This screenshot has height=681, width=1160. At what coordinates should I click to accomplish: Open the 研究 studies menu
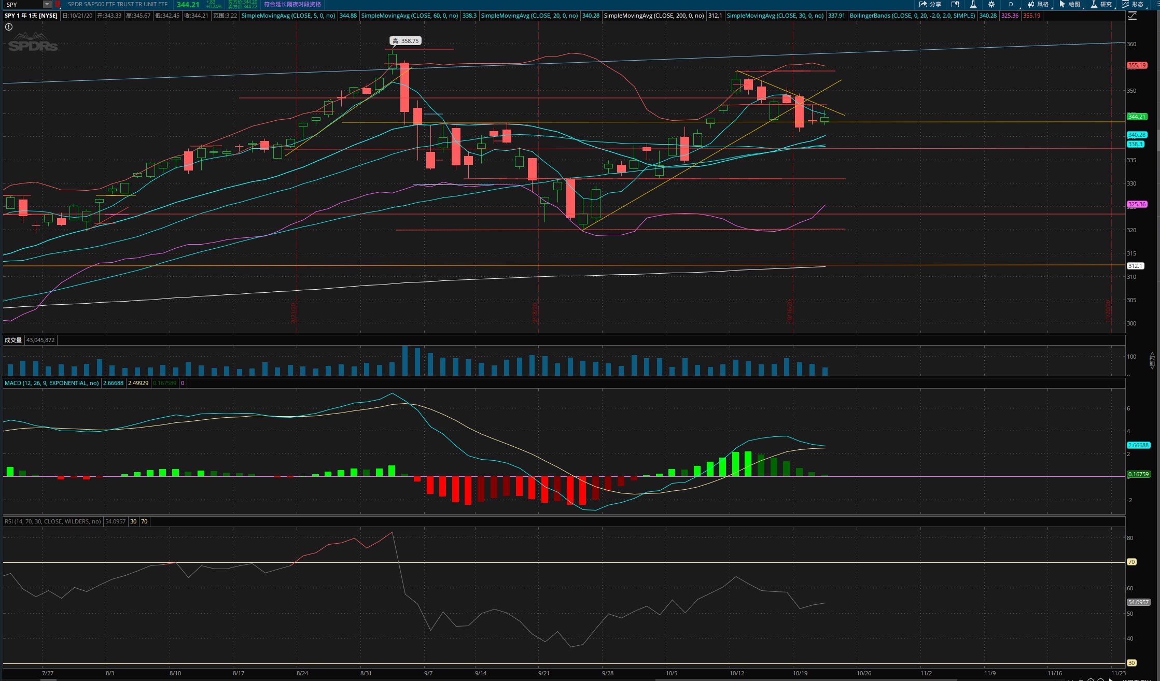coord(1102,4)
